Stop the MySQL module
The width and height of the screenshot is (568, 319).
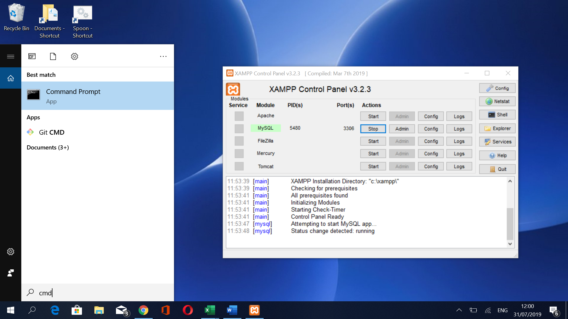pyautogui.click(x=373, y=129)
